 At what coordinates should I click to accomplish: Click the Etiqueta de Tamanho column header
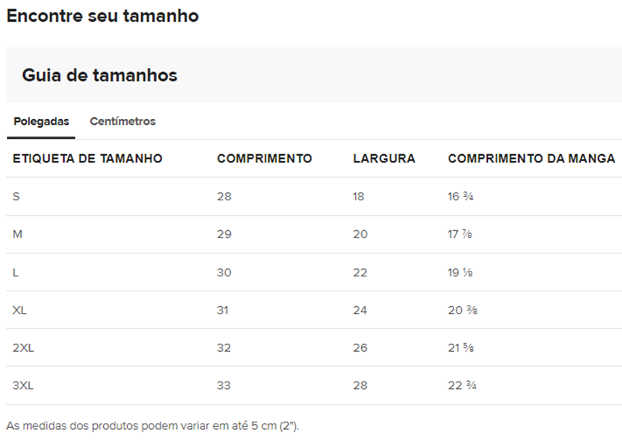click(88, 159)
